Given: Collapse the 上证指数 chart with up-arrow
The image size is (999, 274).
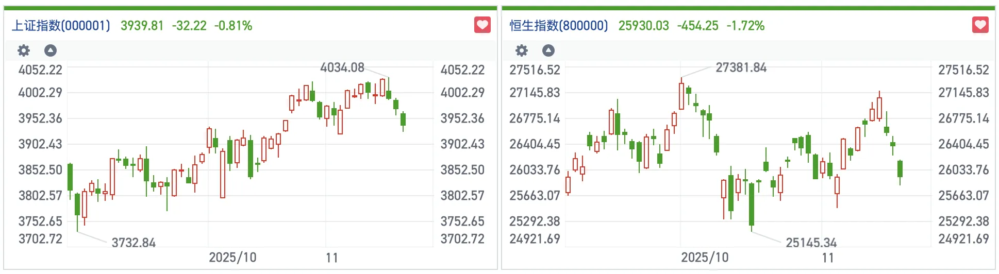Looking at the screenshot, I should [x=51, y=50].
